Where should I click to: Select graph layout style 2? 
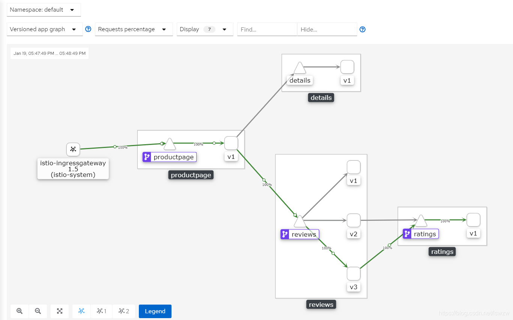pos(124,311)
